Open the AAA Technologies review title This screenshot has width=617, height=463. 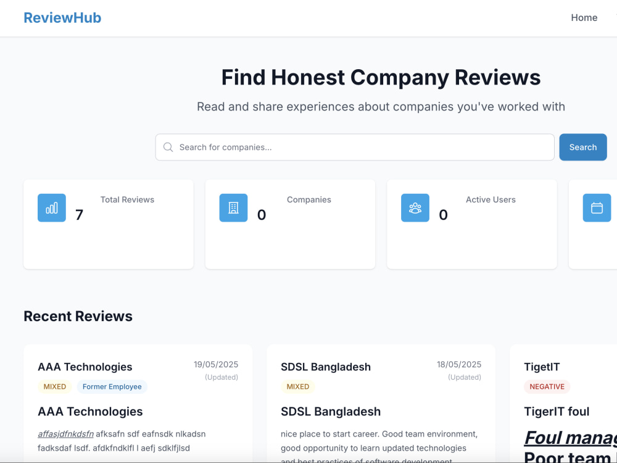pyautogui.click(x=90, y=411)
